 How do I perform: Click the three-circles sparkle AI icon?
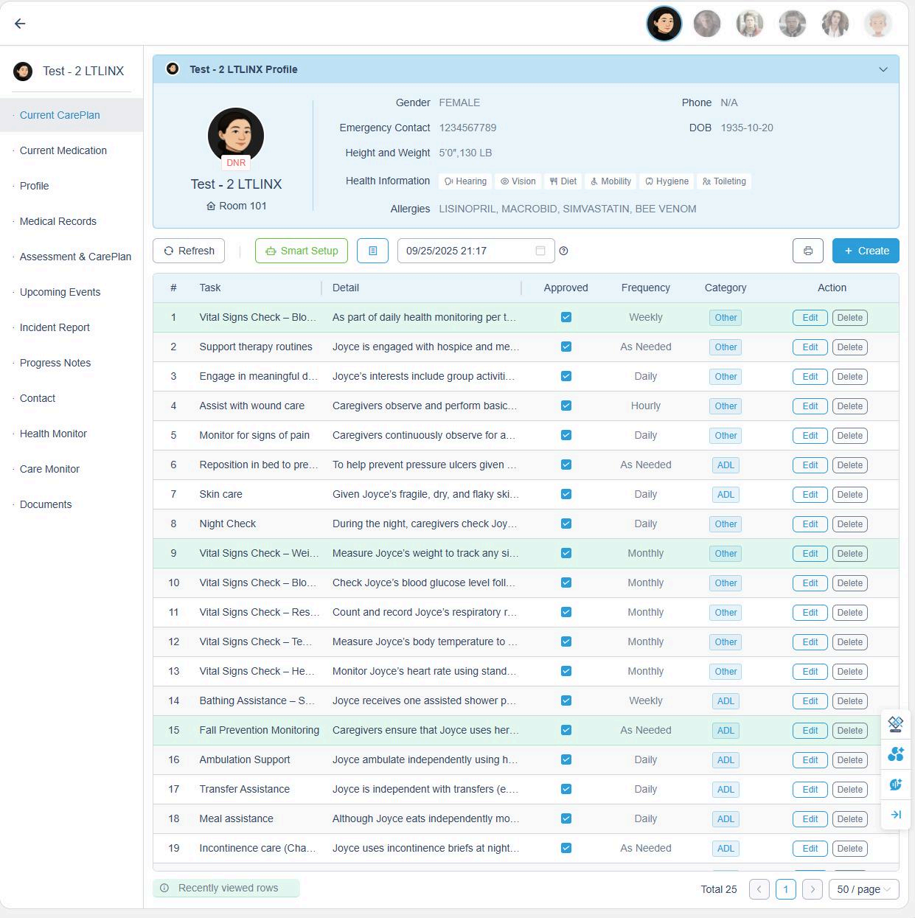(896, 754)
